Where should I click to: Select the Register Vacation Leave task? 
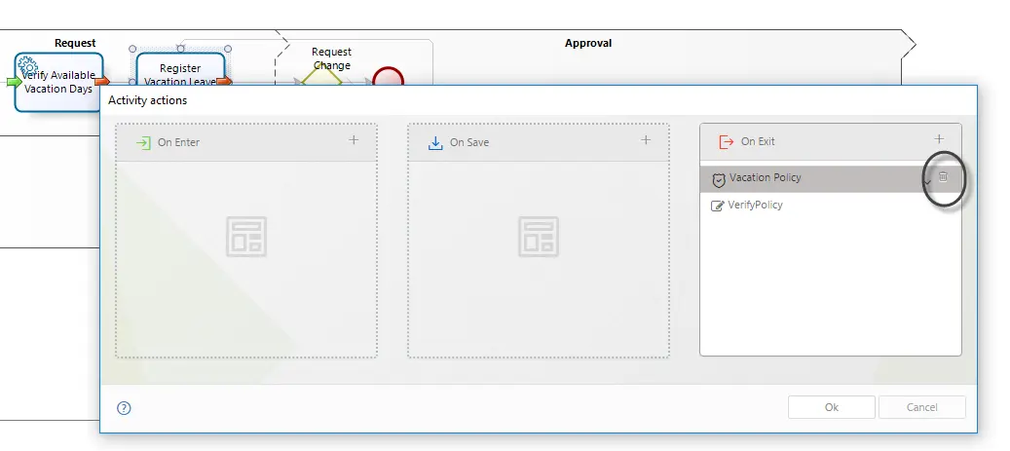(x=180, y=69)
